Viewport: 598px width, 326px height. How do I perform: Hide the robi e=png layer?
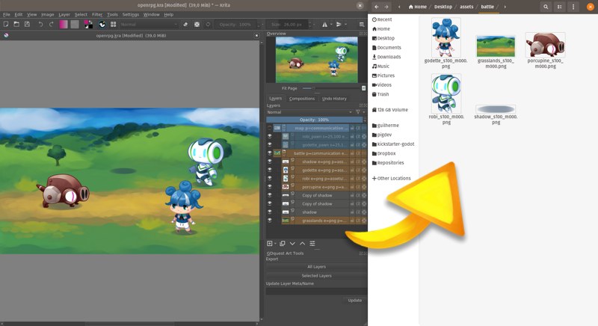[270, 179]
